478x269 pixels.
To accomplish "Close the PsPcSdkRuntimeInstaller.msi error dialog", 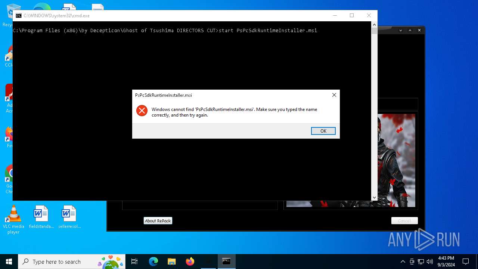I will (334, 95).
